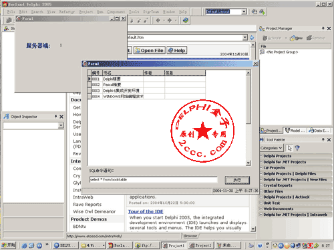Screen dimensions: 334x250
Task: Switch to the Project tab
Action: pos(271,131)
